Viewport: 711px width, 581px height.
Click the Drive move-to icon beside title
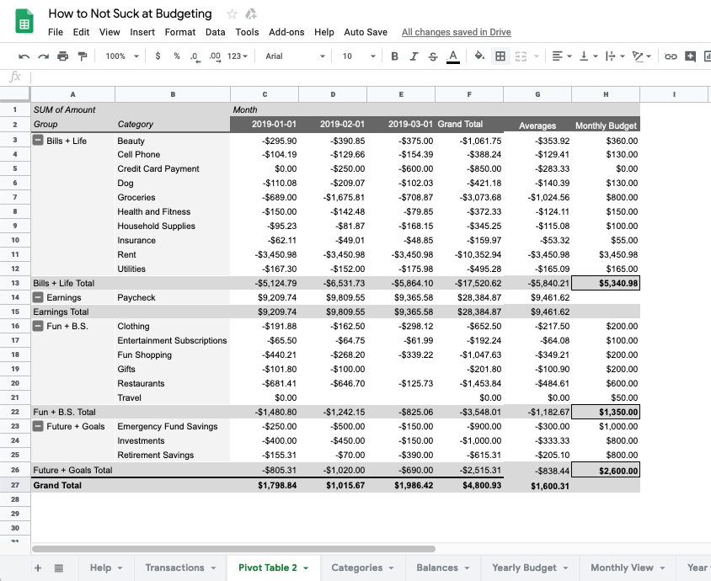pos(251,14)
